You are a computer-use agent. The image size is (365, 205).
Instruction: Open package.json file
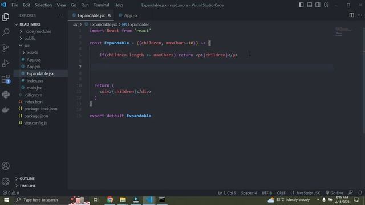36,116
